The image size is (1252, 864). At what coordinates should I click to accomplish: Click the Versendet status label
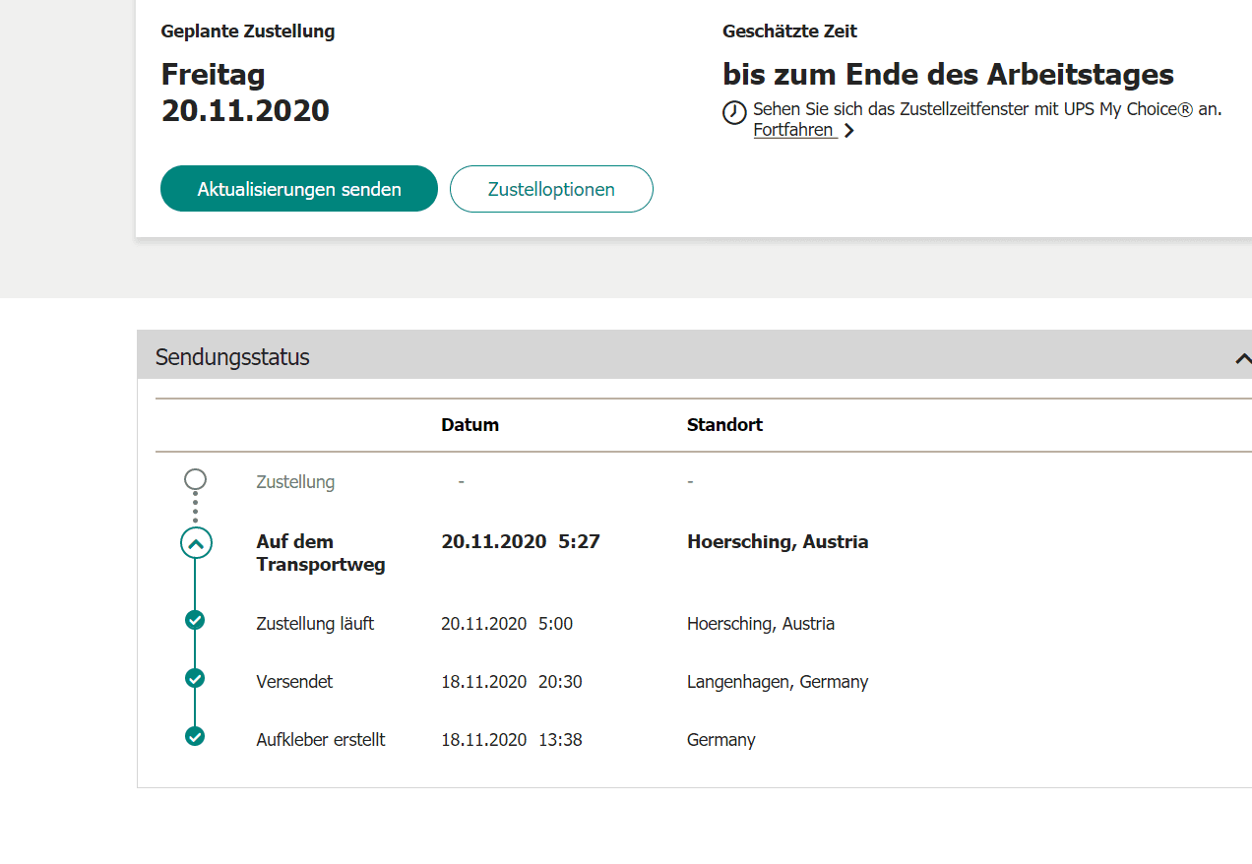click(x=294, y=682)
